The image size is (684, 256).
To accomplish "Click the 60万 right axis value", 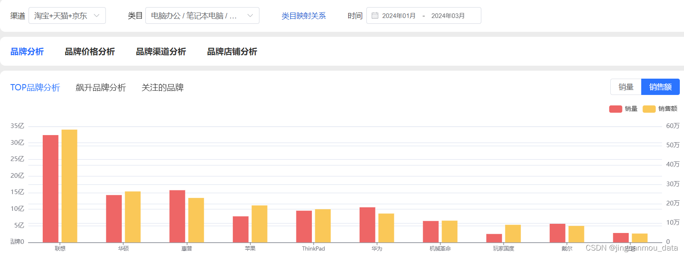I will 673,126.
